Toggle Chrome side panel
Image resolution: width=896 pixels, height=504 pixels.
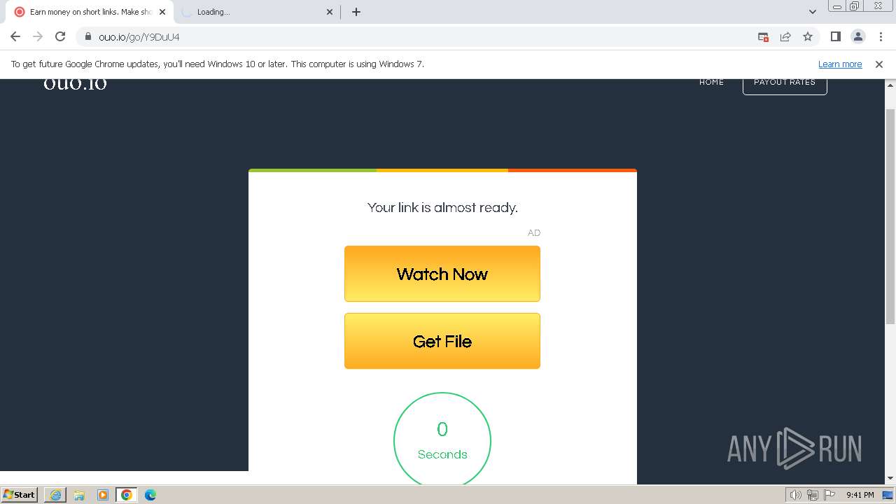point(835,36)
